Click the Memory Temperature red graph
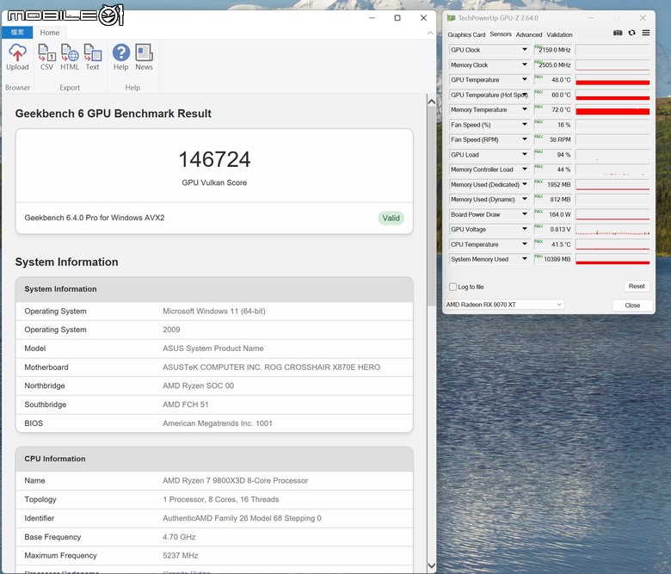 coord(613,110)
